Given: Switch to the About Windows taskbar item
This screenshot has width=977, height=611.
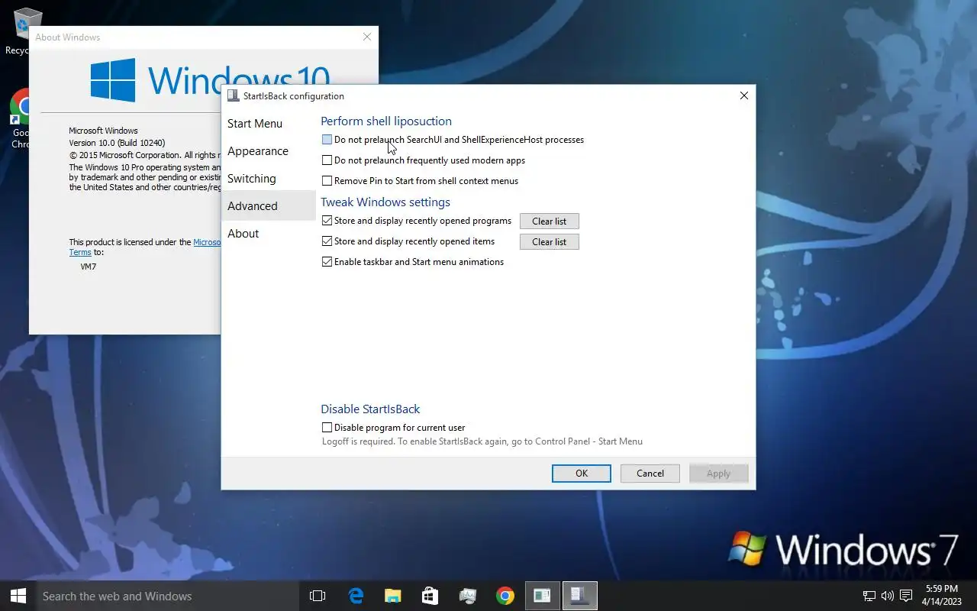Looking at the screenshot, I should coord(542,596).
